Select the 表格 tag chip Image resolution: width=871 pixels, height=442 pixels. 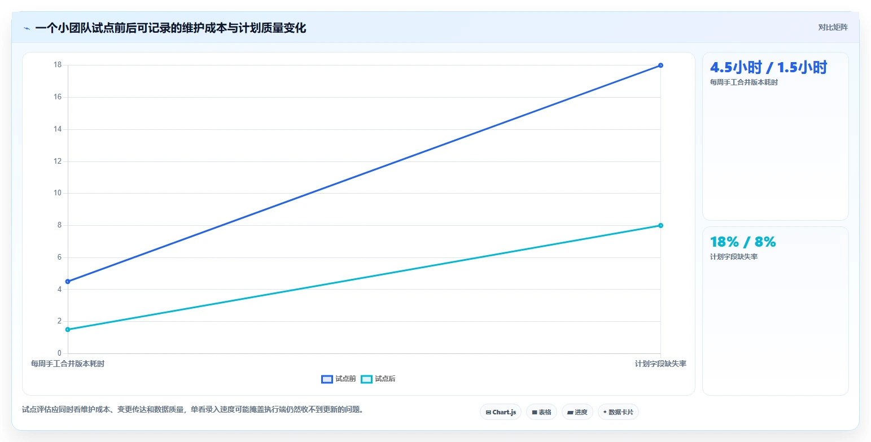pos(541,412)
